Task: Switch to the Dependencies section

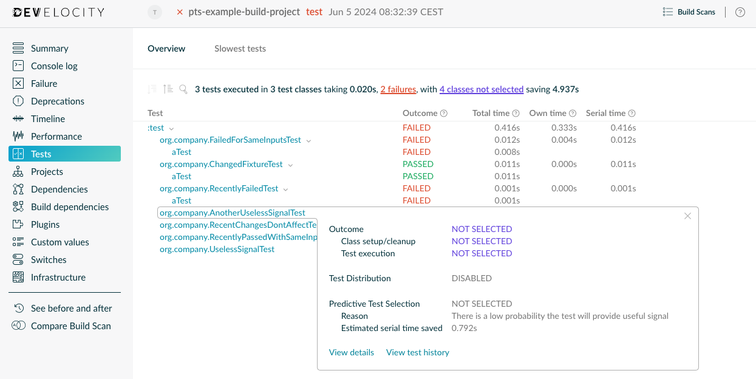Action: point(60,189)
